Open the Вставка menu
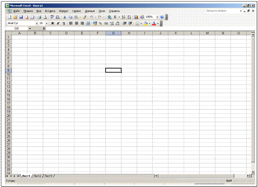 [x=50, y=11]
